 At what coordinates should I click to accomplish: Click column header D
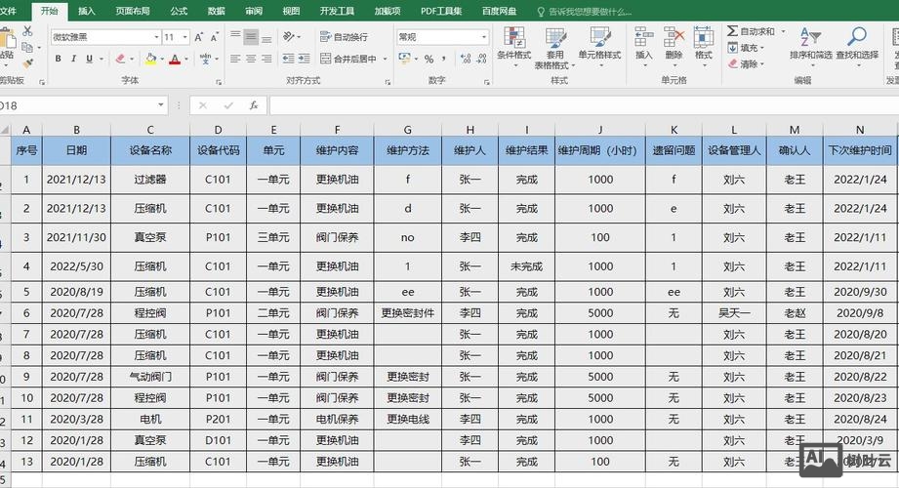pos(218,130)
